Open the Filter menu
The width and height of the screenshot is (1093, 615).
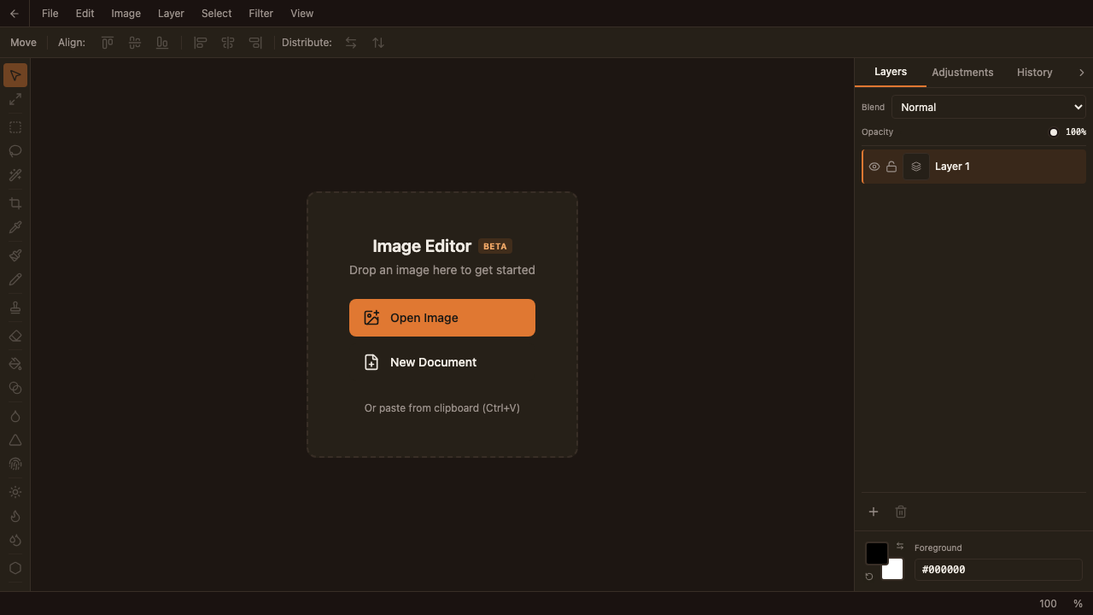(x=261, y=14)
